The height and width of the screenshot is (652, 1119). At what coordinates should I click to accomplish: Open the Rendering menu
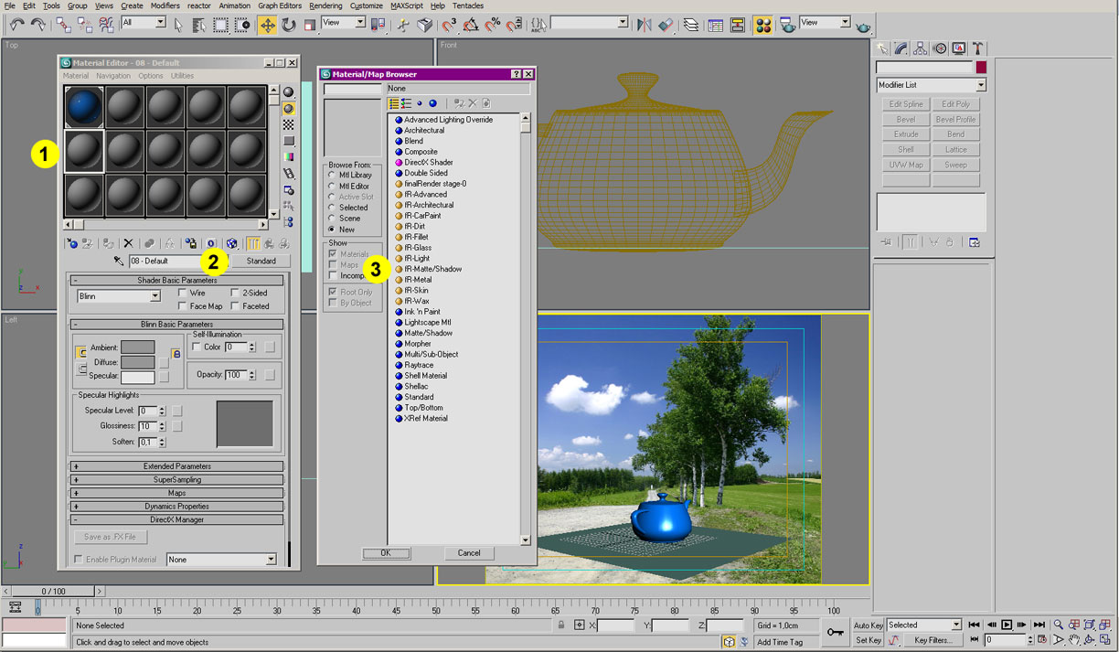click(x=325, y=5)
